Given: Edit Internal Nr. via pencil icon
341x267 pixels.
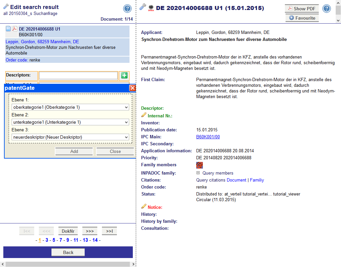Looking at the screenshot, I should (x=144, y=115).
